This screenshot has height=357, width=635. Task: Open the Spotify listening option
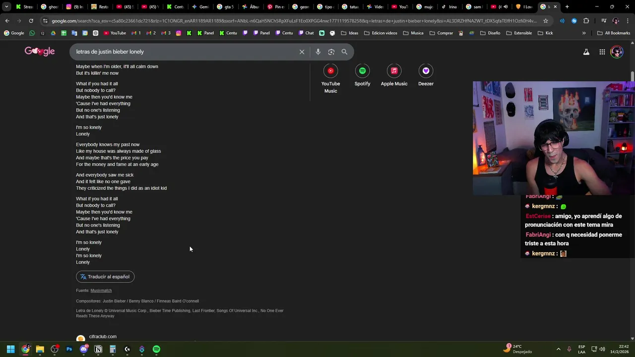[362, 76]
